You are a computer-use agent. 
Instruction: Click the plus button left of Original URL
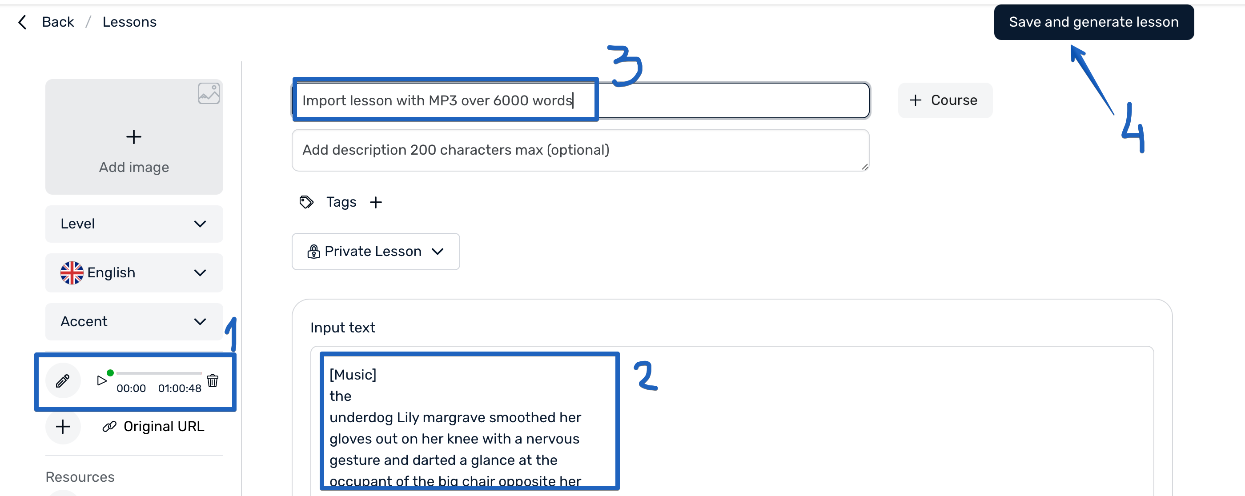coord(63,427)
